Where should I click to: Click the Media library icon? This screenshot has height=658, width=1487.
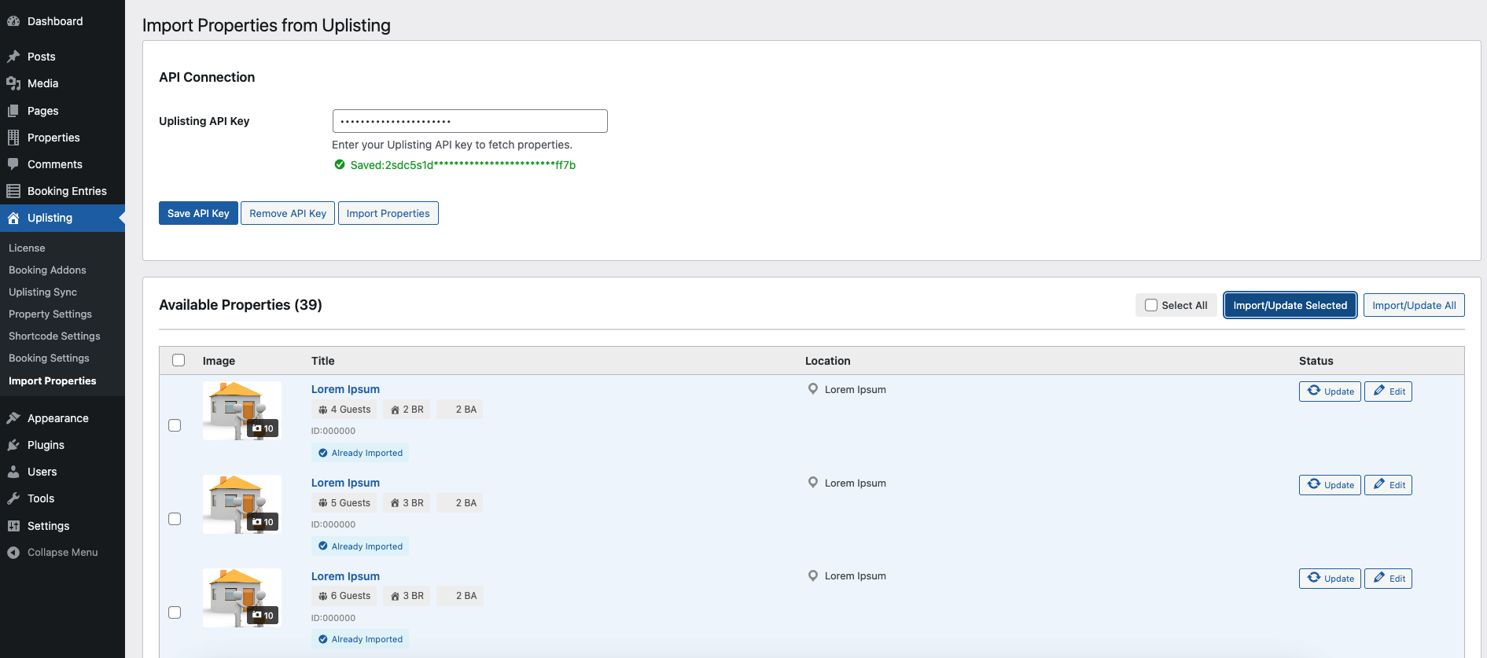coord(13,83)
